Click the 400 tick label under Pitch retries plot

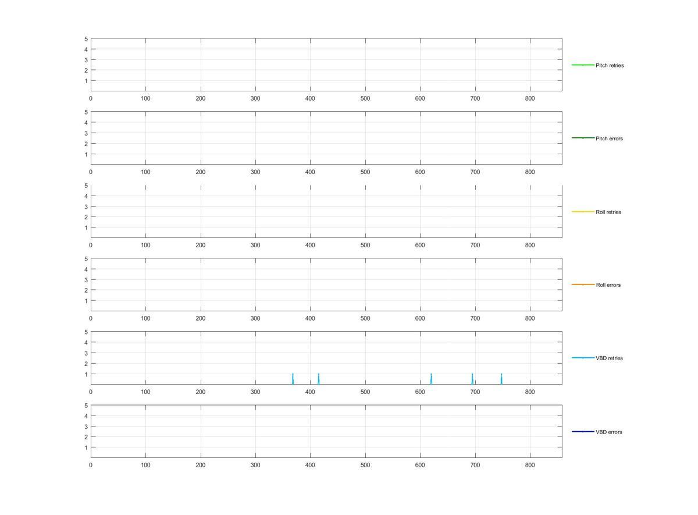pos(310,98)
